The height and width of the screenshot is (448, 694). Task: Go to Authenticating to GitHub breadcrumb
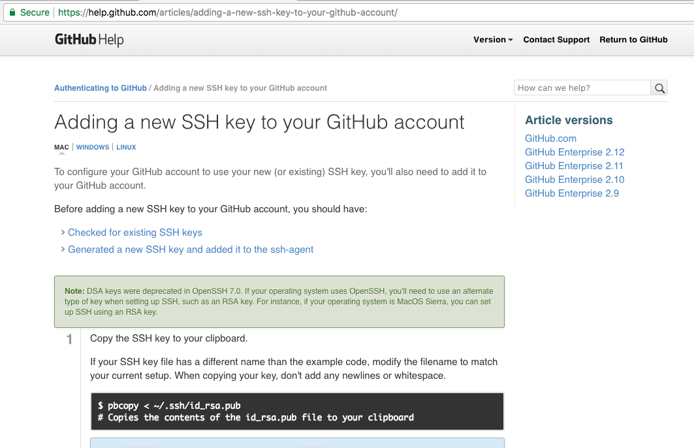(x=101, y=88)
